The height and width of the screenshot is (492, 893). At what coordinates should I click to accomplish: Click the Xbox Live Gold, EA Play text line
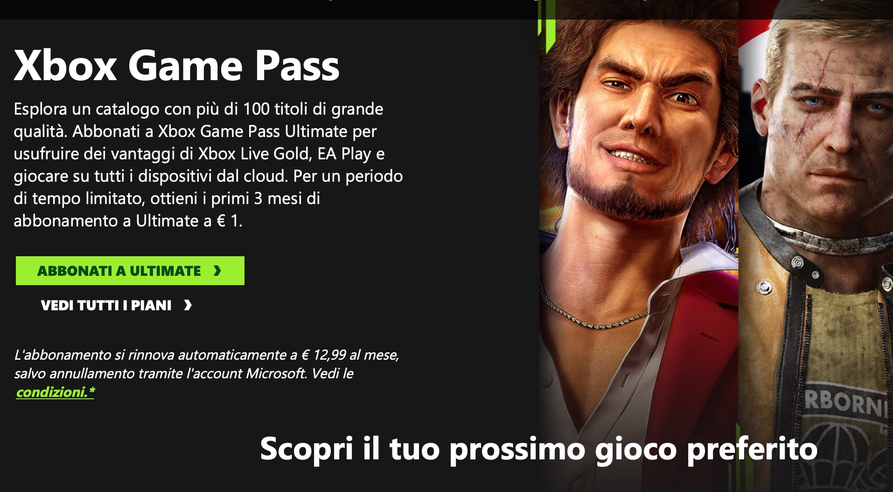click(x=199, y=154)
